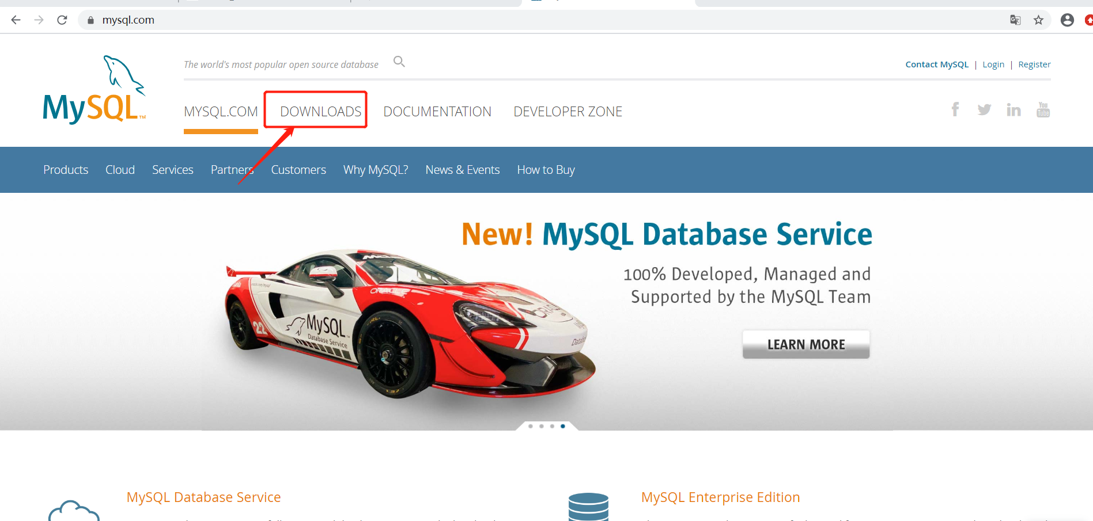Image resolution: width=1093 pixels, height=521 pixels.
Task: Open the Services menu item
Action: (x=173, y=170)
